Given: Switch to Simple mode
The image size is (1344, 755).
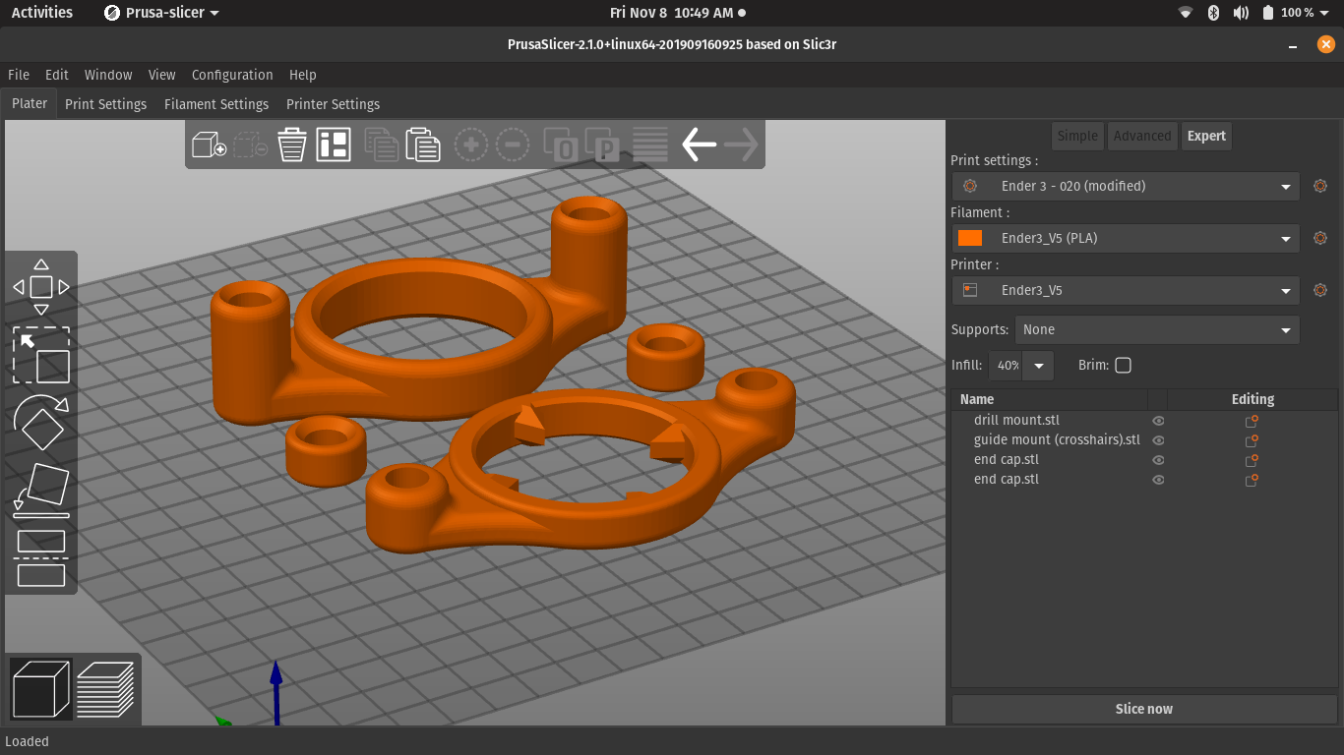Looking at the screenshot, I should [x=1077, y=136].
